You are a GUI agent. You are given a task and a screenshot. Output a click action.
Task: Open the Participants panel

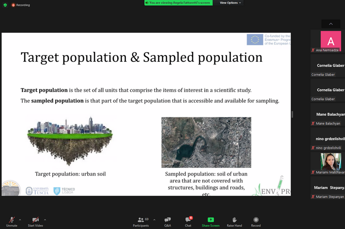click(141, 222)
